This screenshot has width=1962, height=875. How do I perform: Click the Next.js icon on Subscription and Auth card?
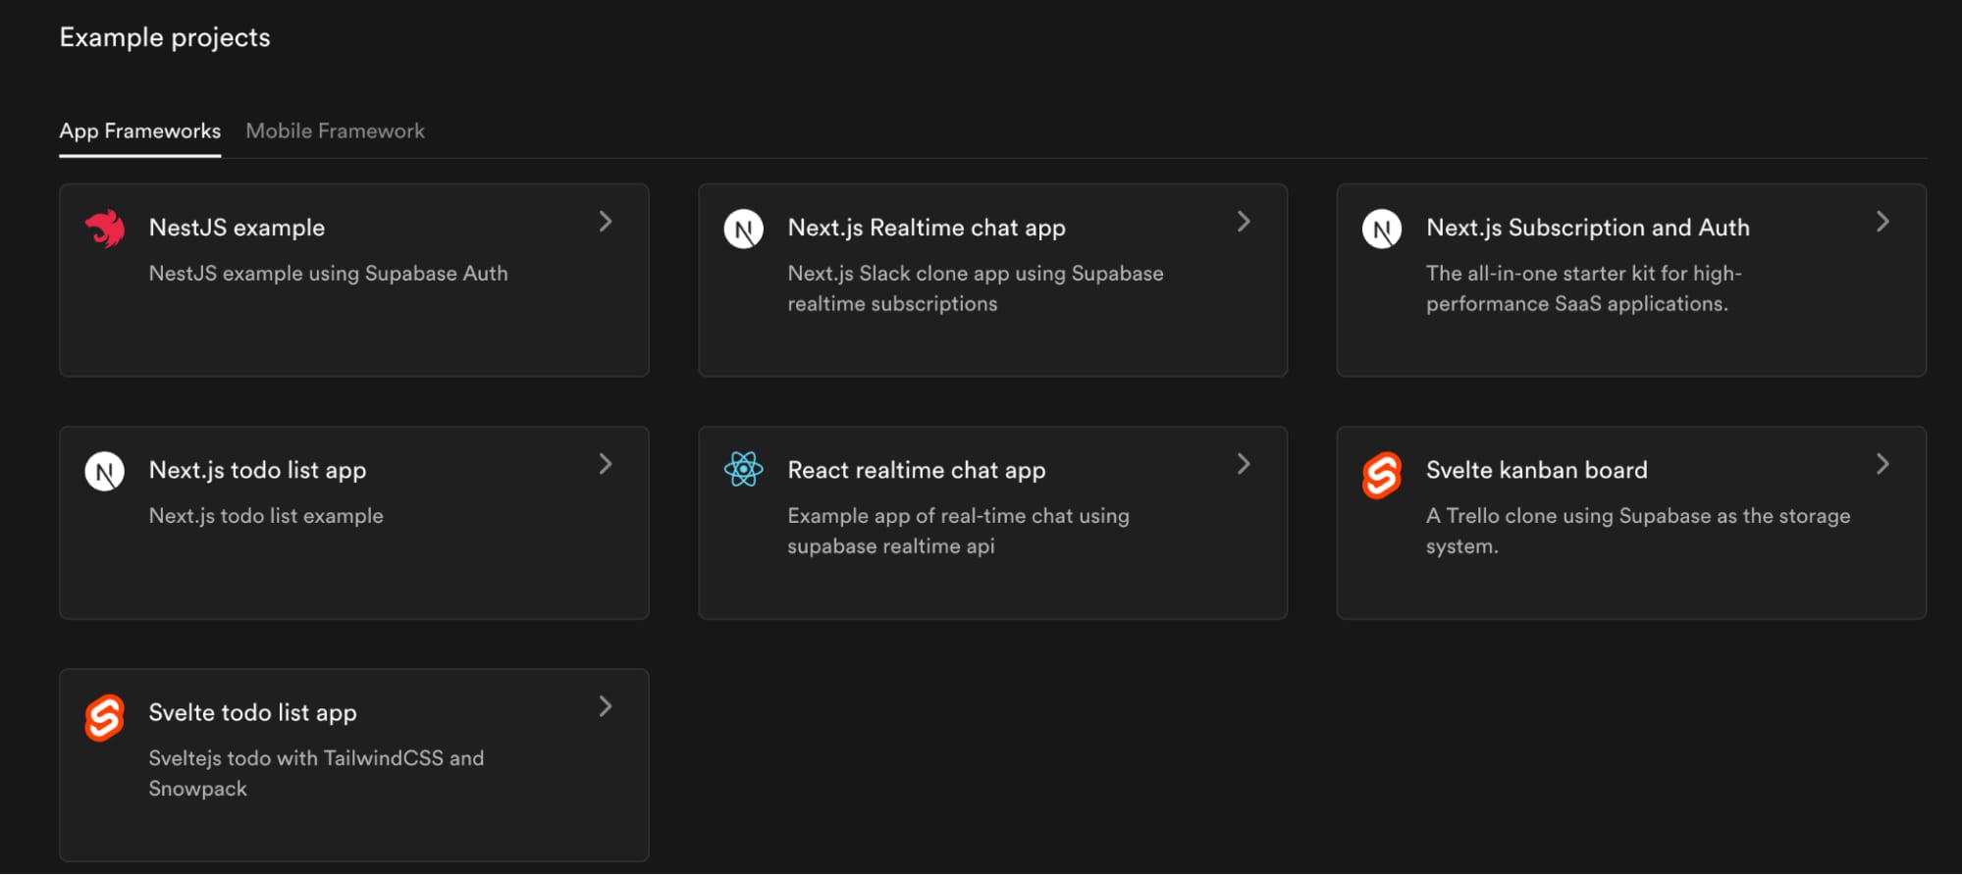point(1381,230)
